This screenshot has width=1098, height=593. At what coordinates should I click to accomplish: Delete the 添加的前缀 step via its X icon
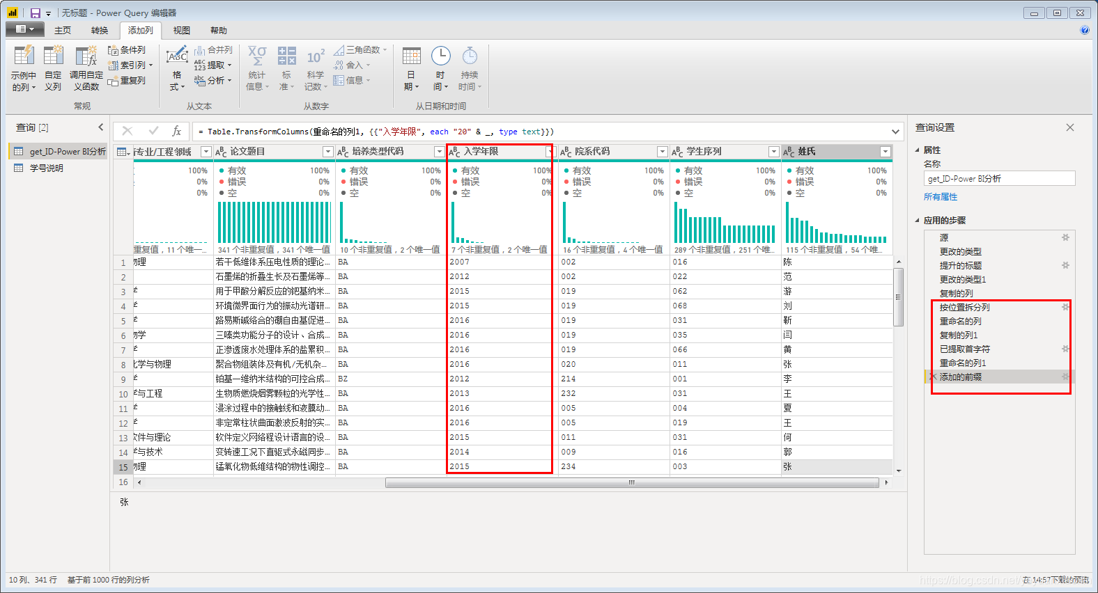[933, 377]
